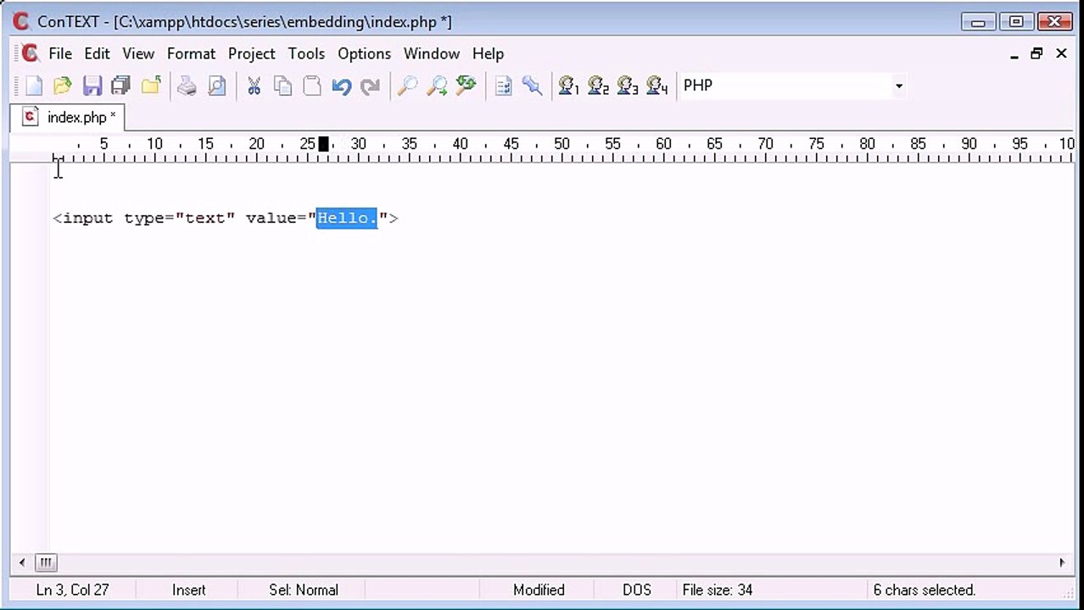This screenshot has width=1084, height=610.
Task: Toggle the word wrap toolbar icon
Action: [503, 86]
